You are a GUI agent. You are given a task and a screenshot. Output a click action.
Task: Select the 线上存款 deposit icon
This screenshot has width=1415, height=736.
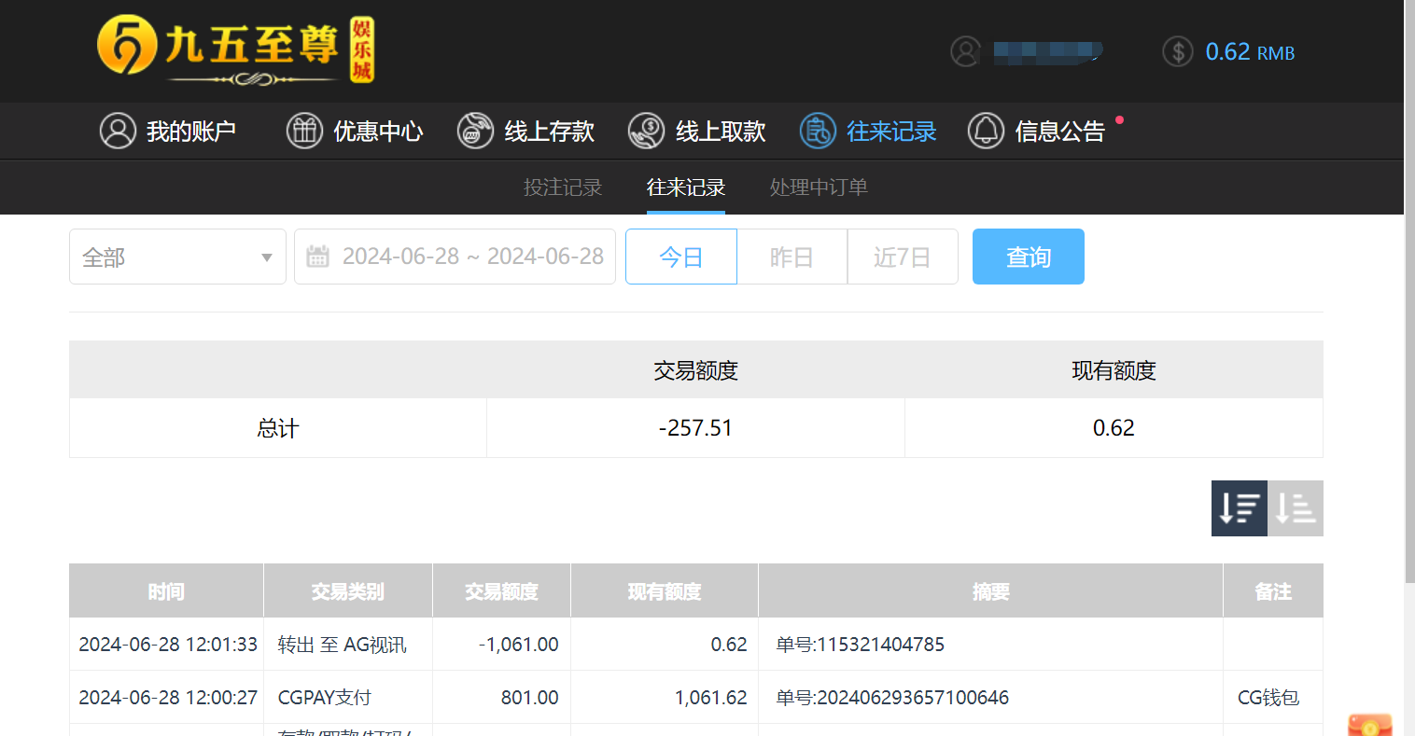click(x=475, y=131)
